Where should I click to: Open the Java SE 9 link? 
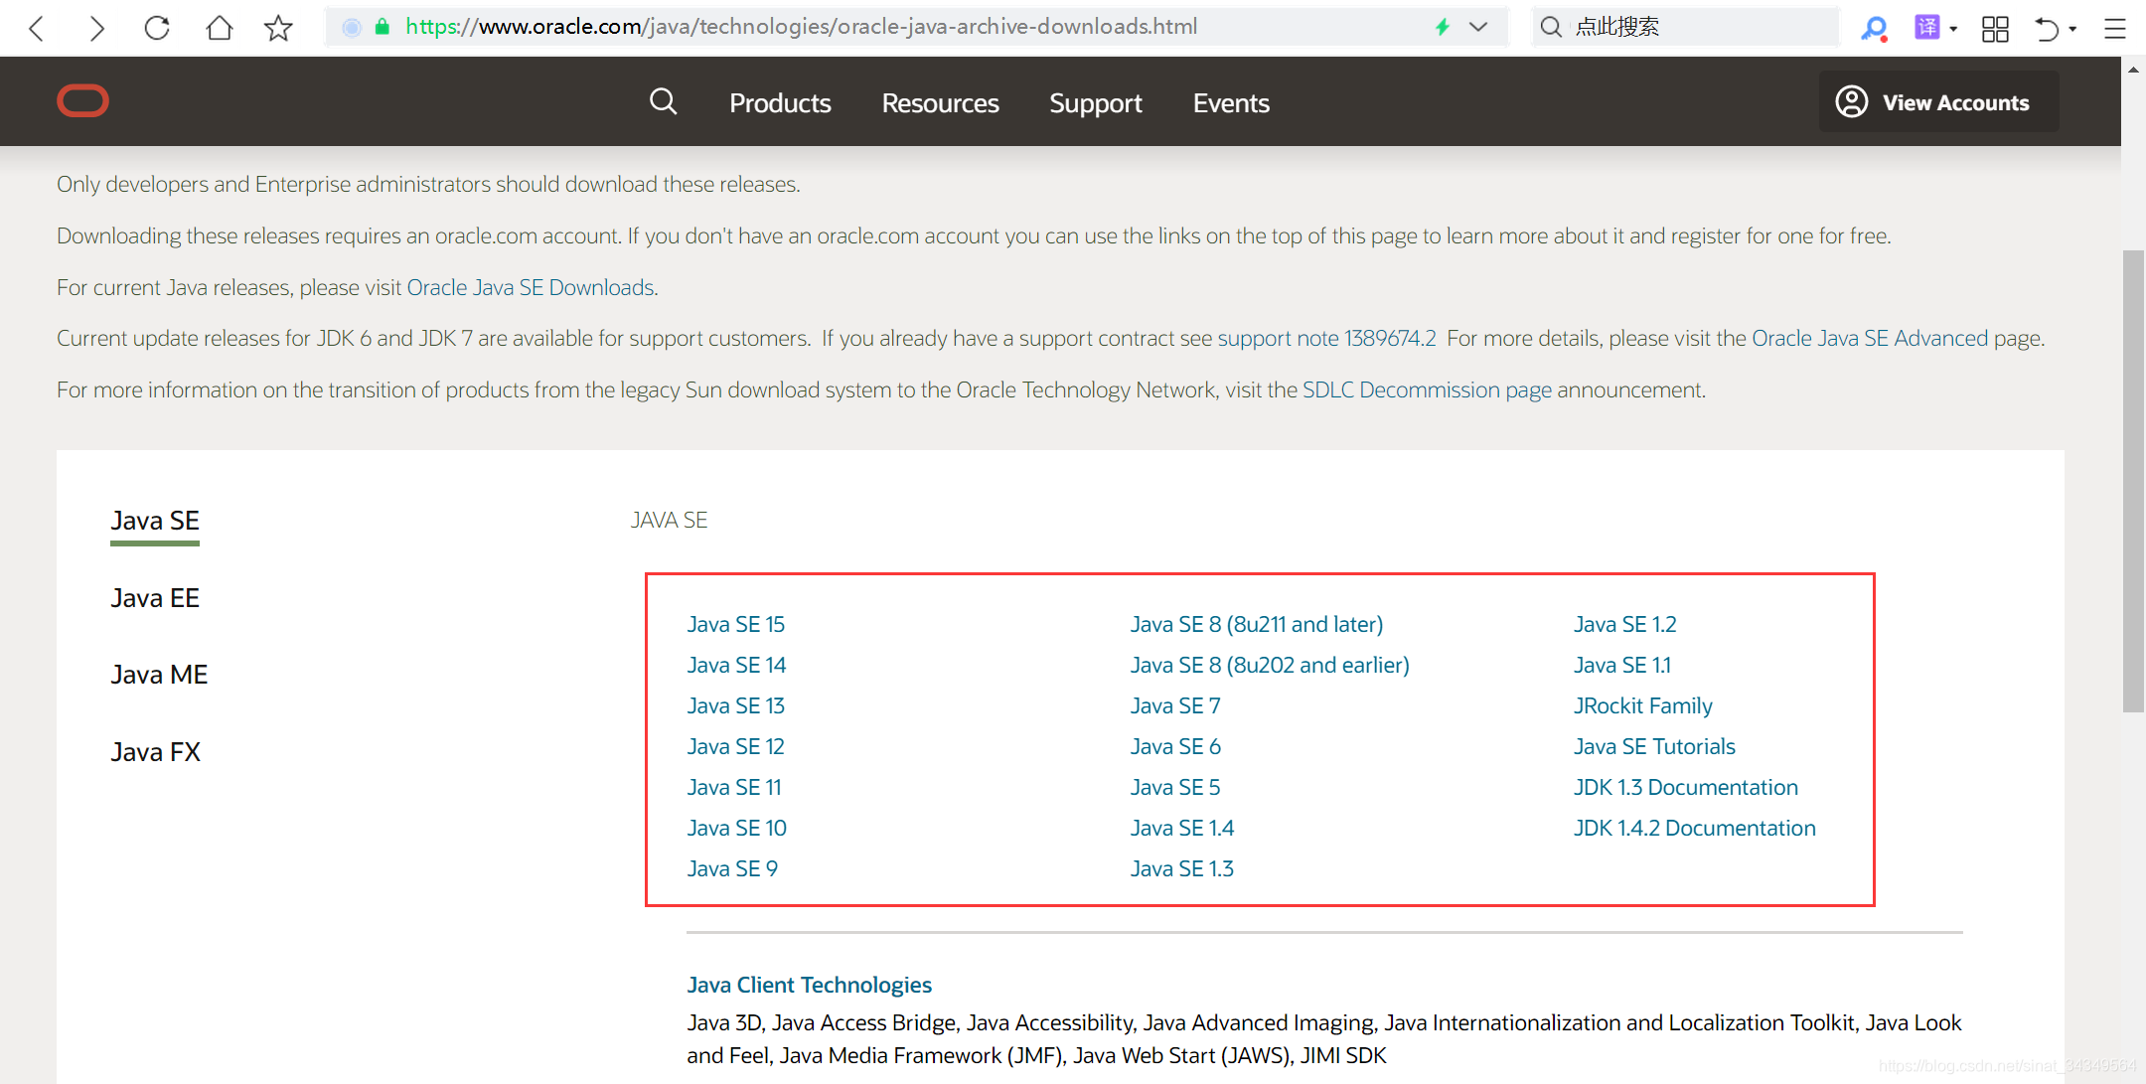click(x=732, y=868)
